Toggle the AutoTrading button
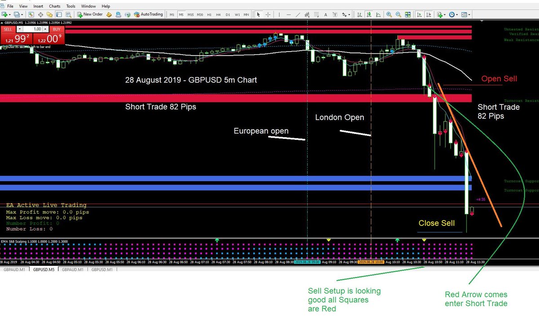 tap(148, 14)
